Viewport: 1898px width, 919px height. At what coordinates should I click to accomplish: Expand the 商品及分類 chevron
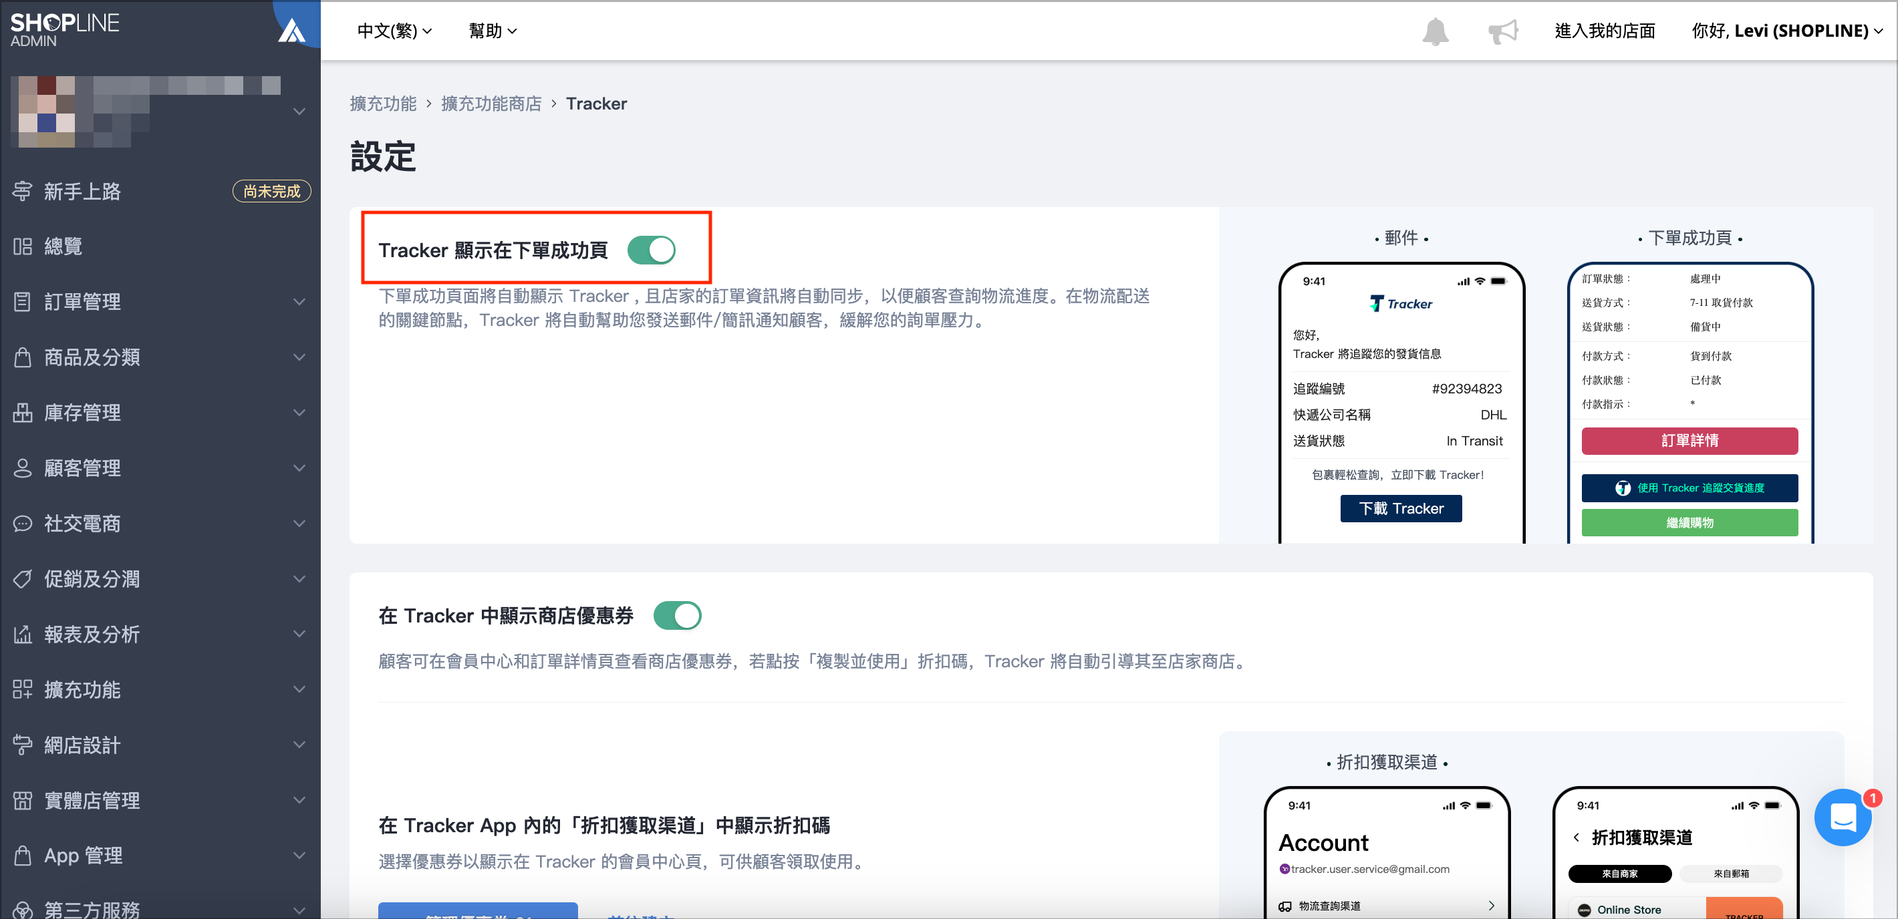click(299, 357)
